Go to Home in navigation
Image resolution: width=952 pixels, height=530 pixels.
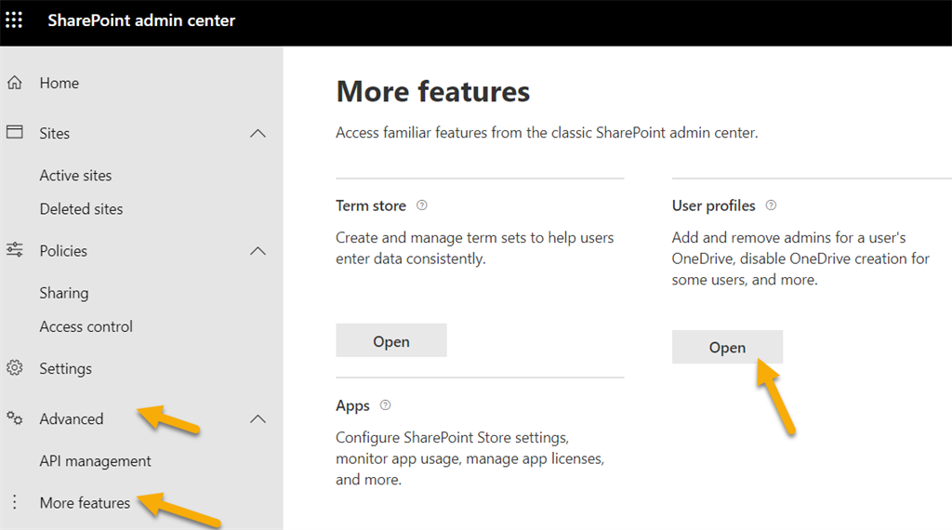(59, 83)
